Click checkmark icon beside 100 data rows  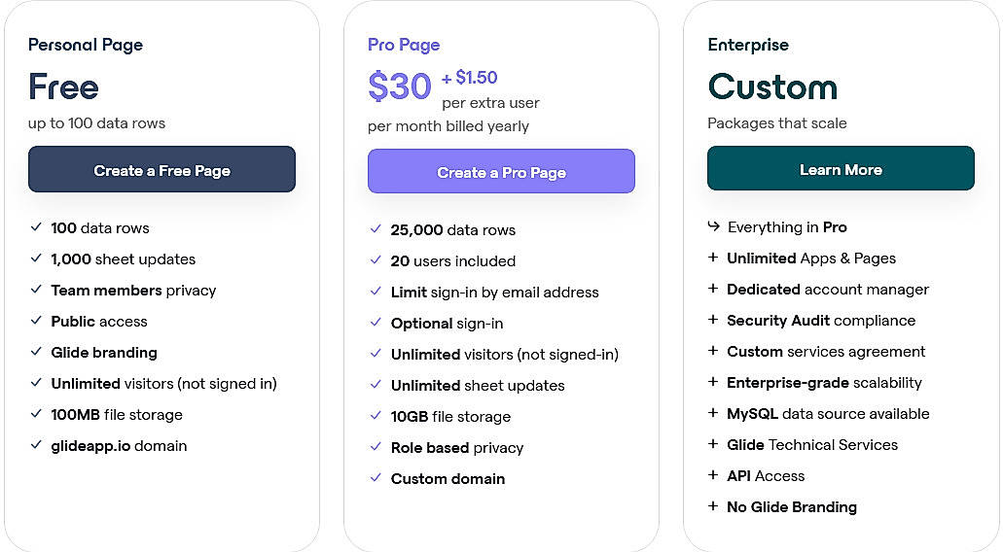(x=36, y=227)
